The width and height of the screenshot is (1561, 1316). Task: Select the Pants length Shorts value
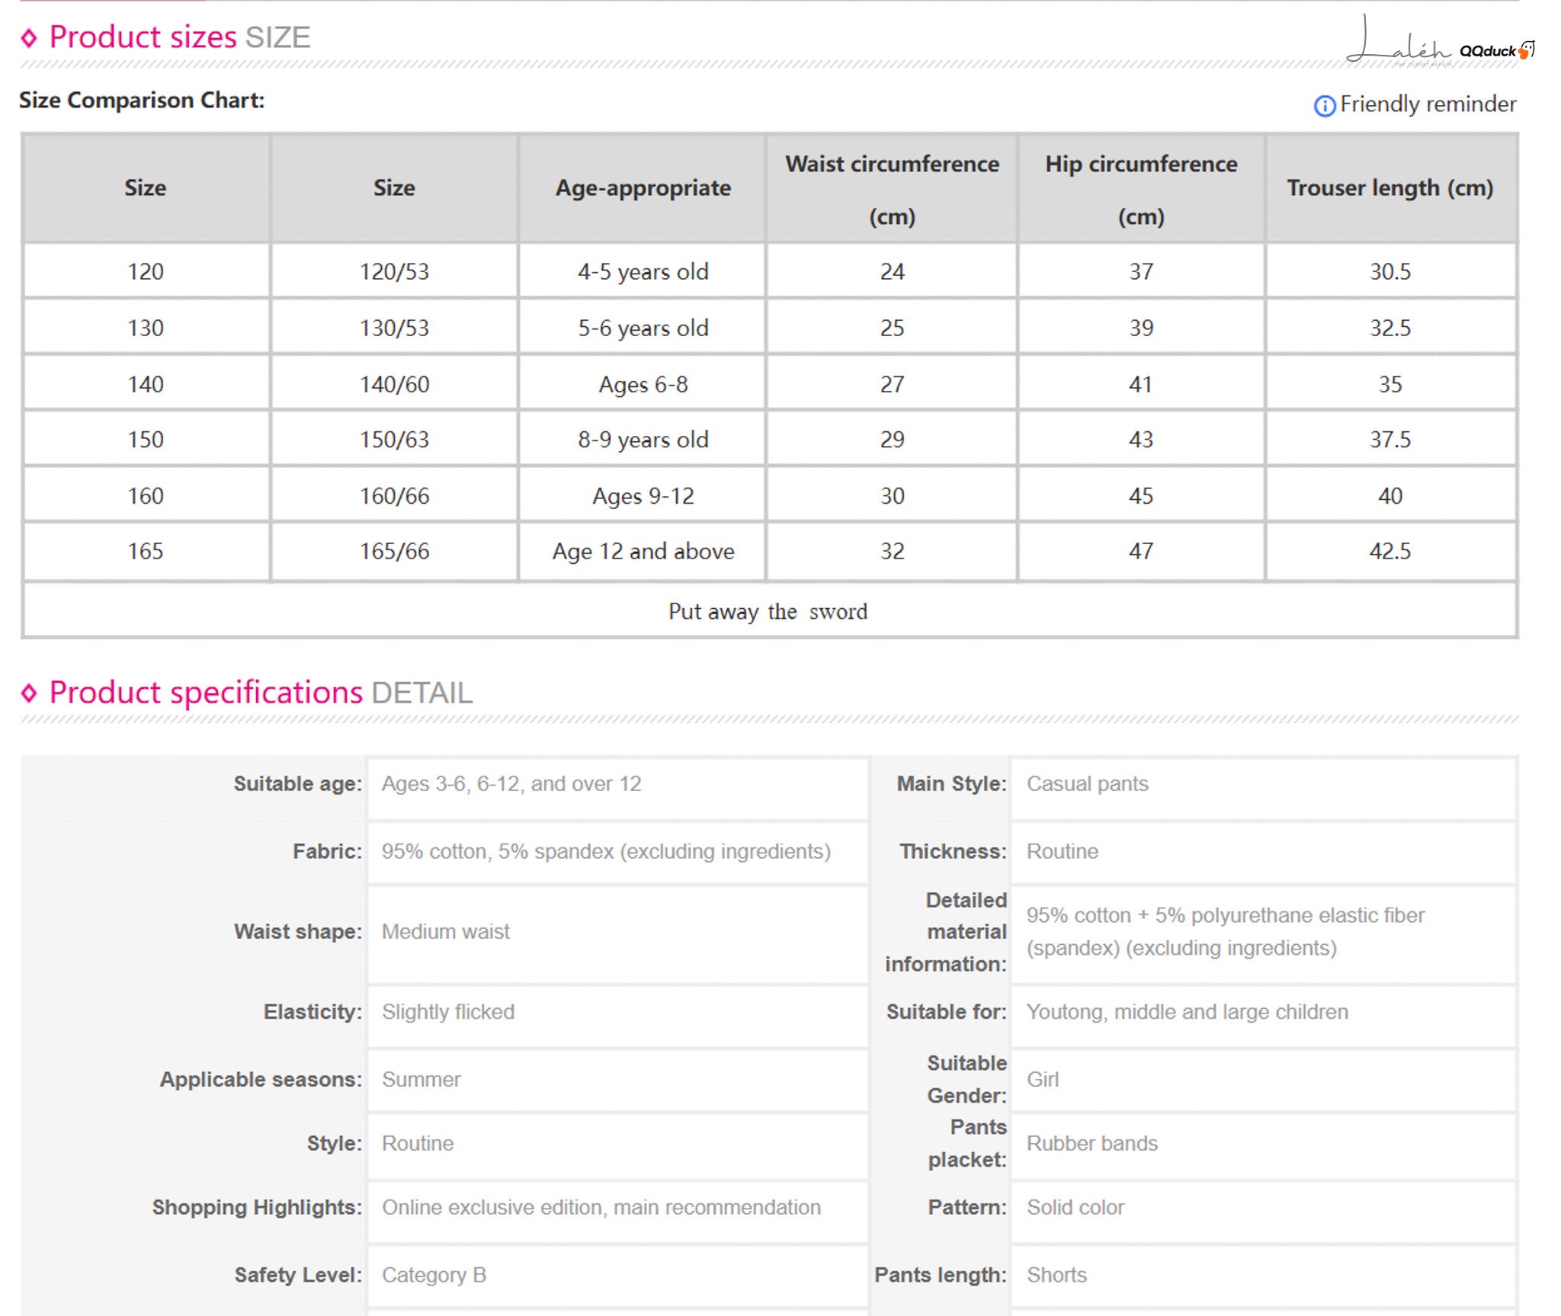pyautogui.click(x=1262, y=1275)
